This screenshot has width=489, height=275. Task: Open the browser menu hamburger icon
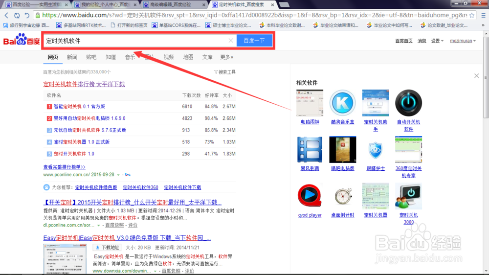pyautogui.click(x=483, y=15)
